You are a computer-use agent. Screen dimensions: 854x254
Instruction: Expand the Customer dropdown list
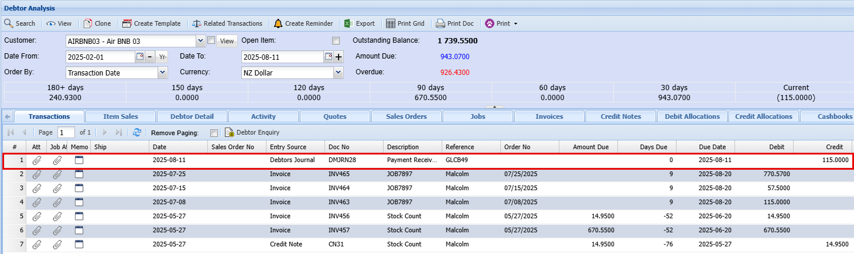tap(200, 41)
